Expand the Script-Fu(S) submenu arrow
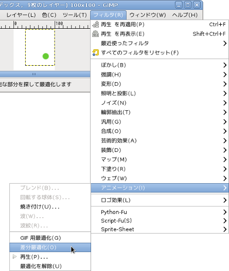This screenshot has height=271, width=229. [225, 221]
